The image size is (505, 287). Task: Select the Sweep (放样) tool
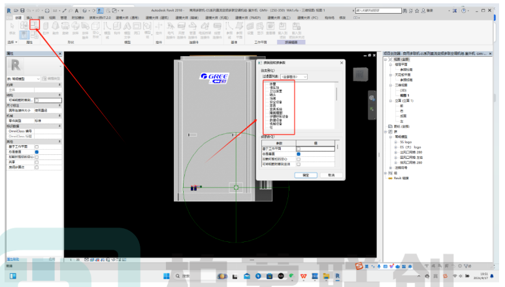(x=75, y=27)
